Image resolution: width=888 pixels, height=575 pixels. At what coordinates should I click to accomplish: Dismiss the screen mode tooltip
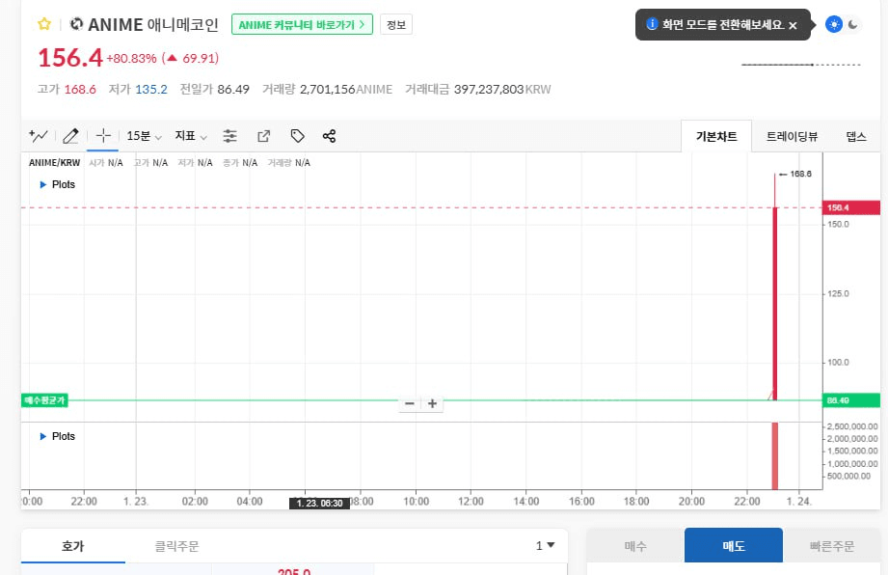[793, 25]
